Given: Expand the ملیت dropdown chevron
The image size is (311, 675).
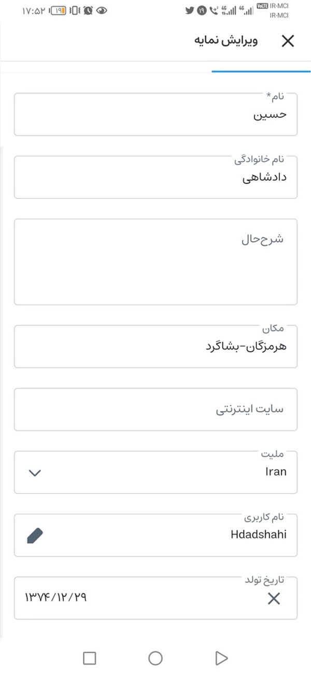Looking at the screenshot, I should pyautogui.click(x=35, y=473).
